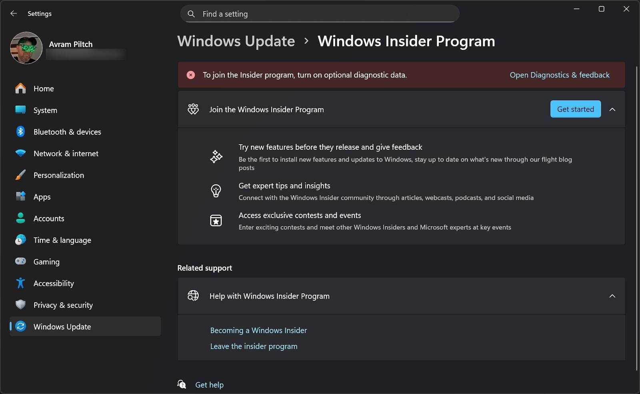Click the Privacy & security shield icon

coord(20,305)
